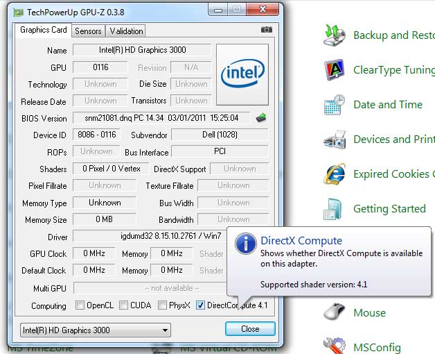The width and height of the screenshot is (435, 354).
Task: Open the Devices and Printers link
Action: [394, 140]
